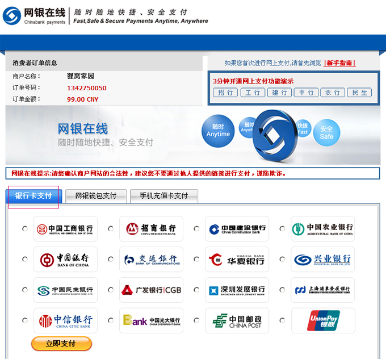Select the 中国工商银行 radio button

click(x=25, y=229)
